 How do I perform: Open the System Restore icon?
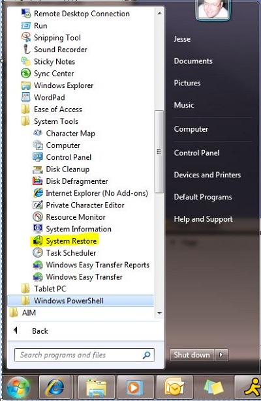click(x=38, y=241)
